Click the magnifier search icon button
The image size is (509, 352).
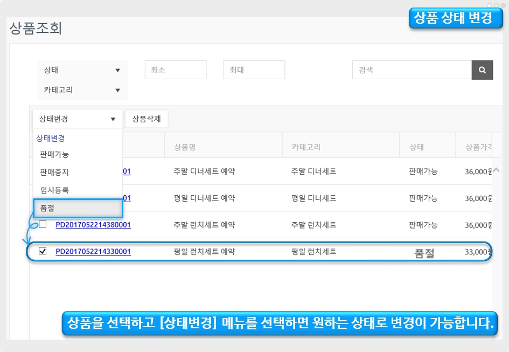coord(482,70)
